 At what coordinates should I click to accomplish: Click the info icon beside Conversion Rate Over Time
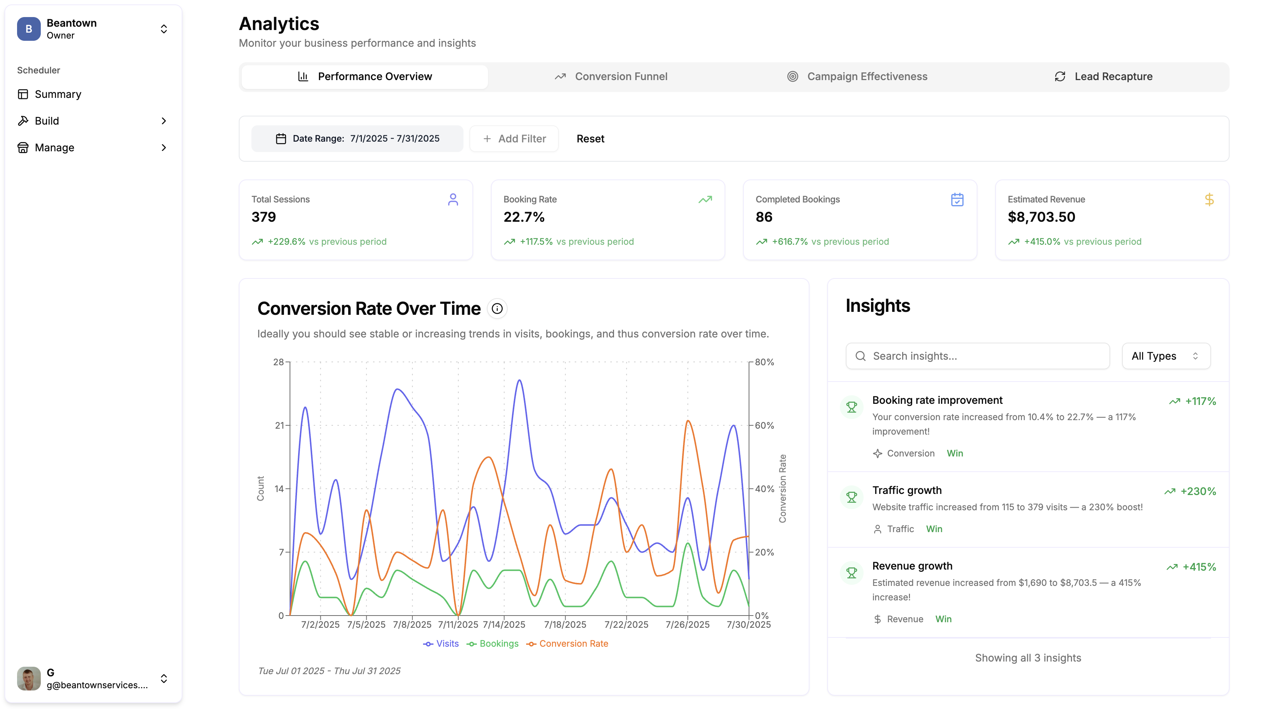[497, 308]
